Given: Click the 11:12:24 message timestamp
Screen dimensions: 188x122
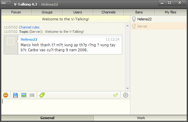Looking at the screenshot, I should click(x=112, y=39).
